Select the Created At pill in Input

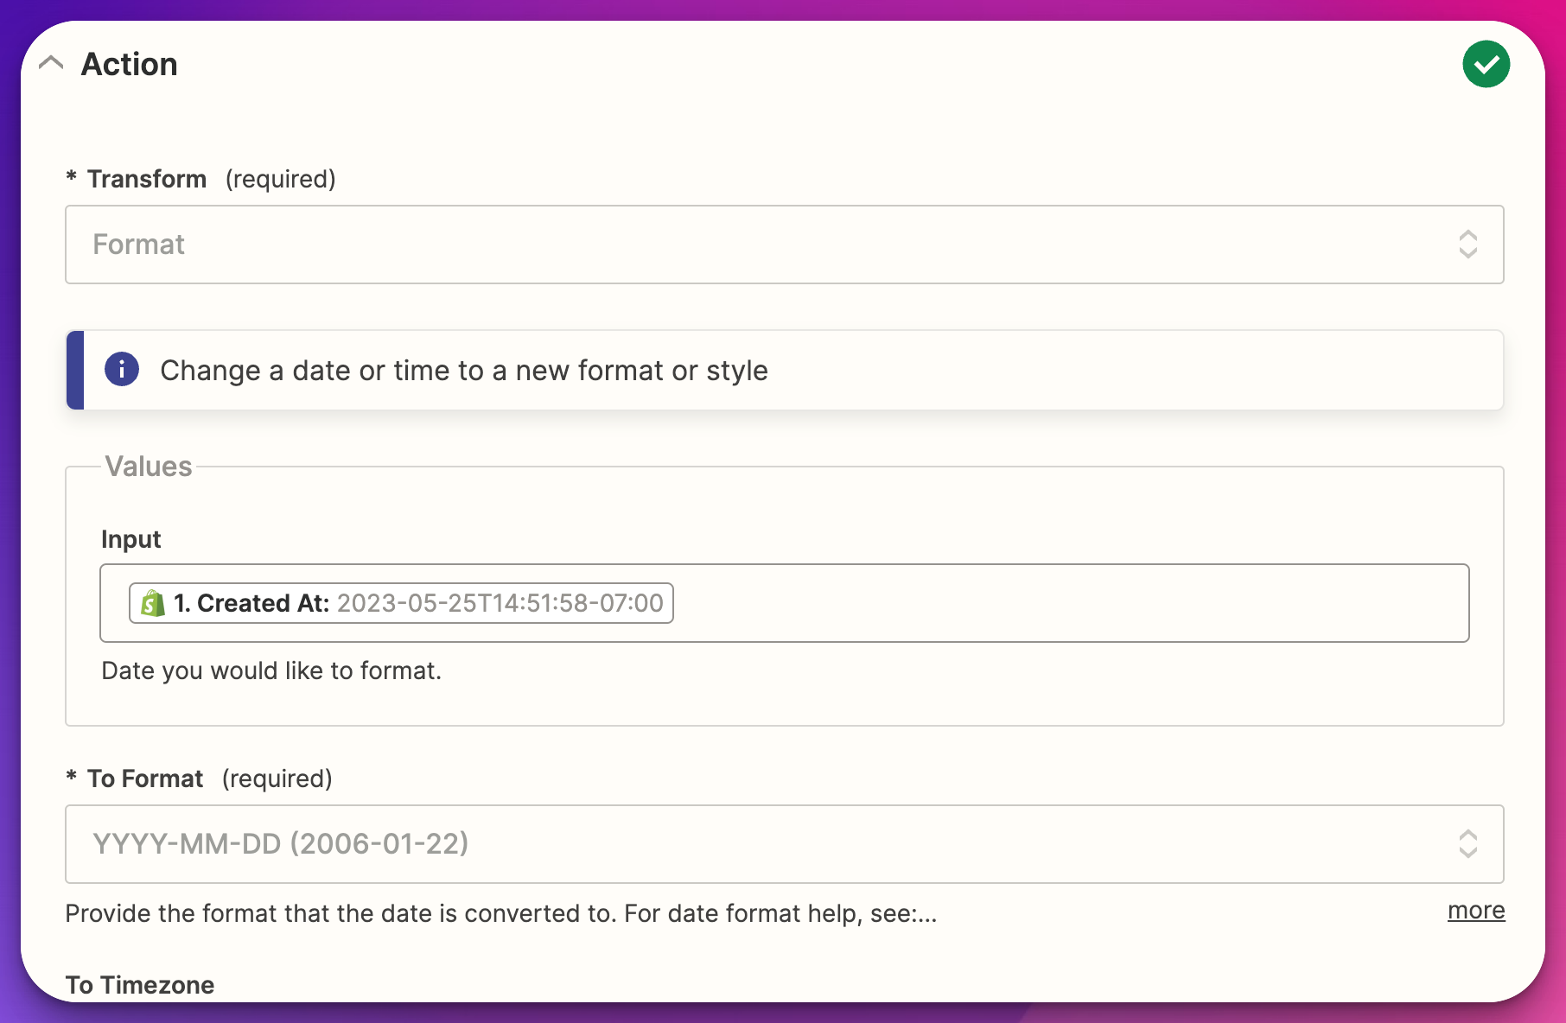pos(401,603)
